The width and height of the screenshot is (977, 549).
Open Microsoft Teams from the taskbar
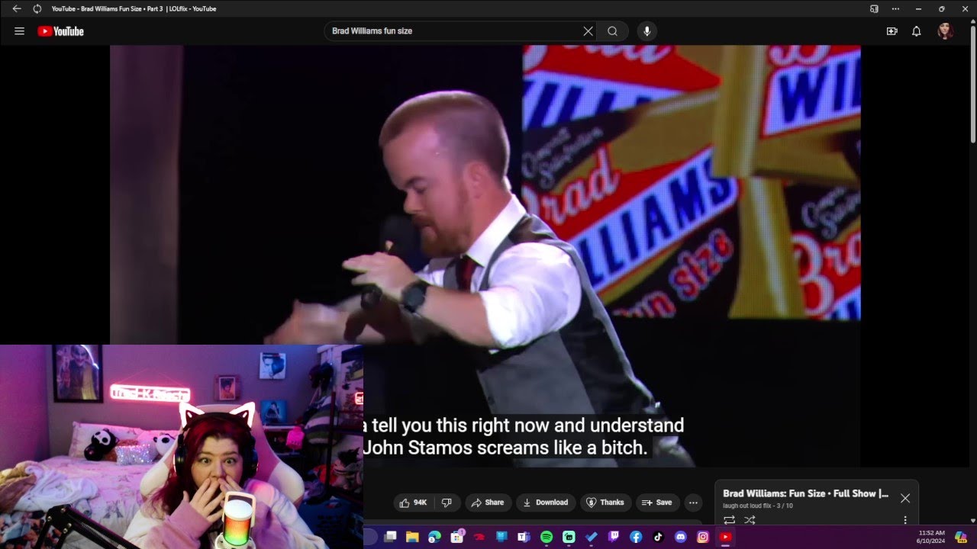coord(524,537)
